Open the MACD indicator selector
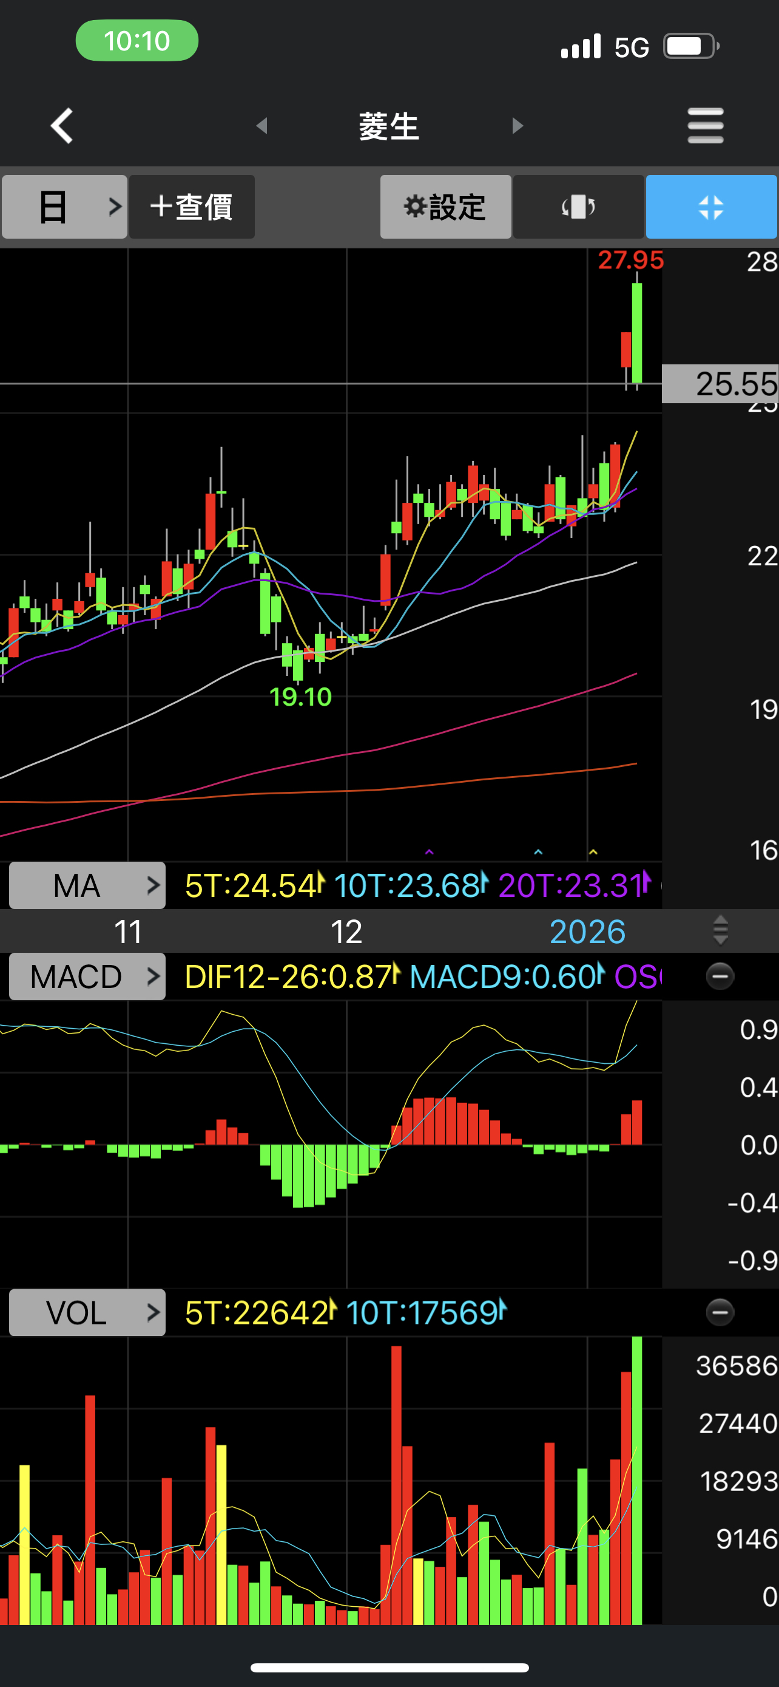 tap(87, 976)
